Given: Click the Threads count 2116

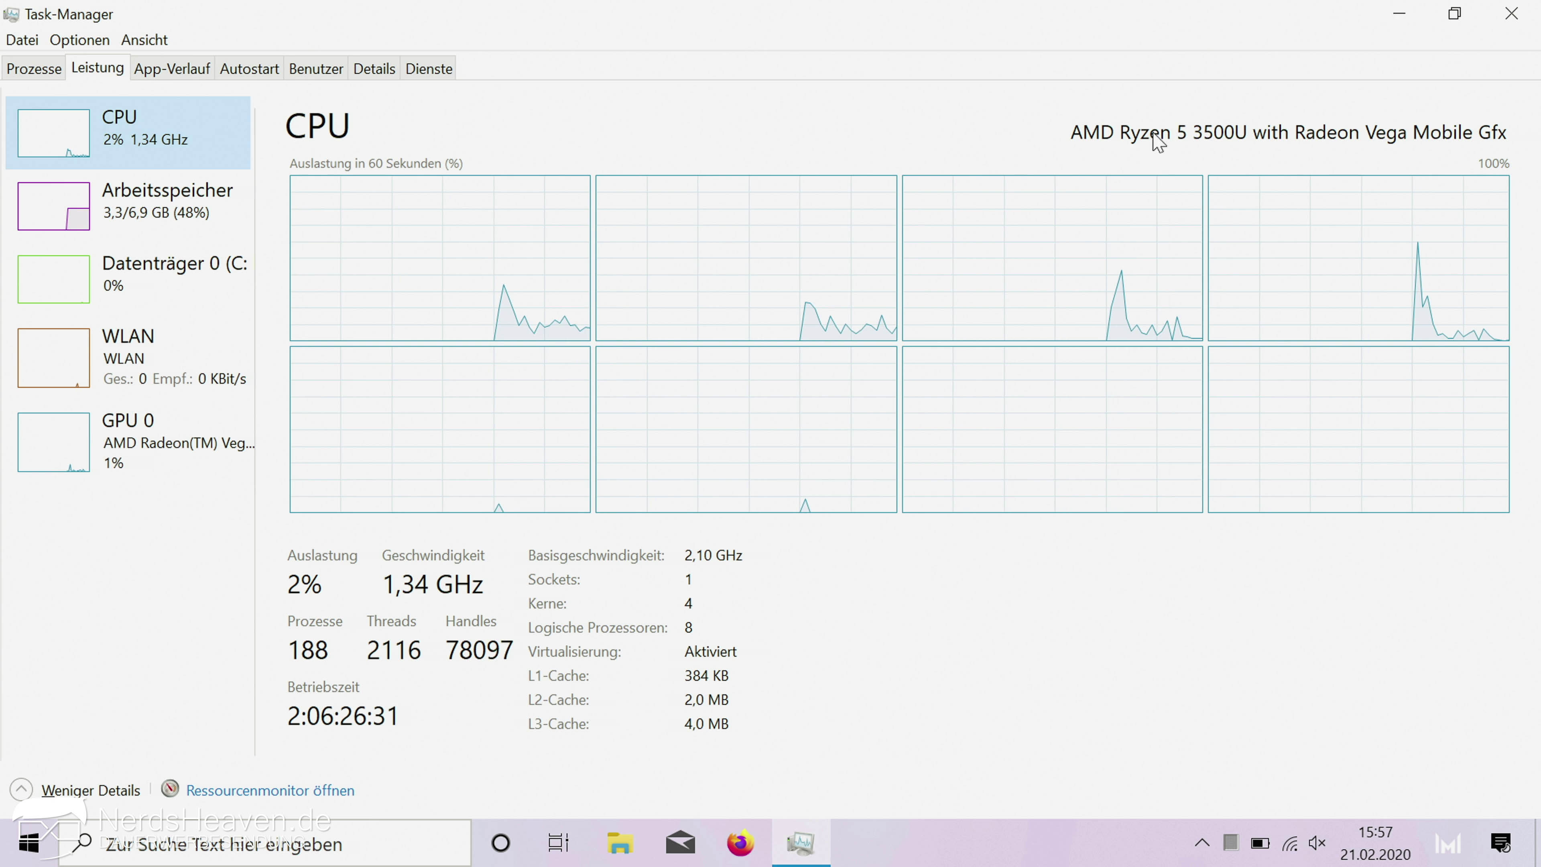Looking at the screenshot, I should [394, 650].
